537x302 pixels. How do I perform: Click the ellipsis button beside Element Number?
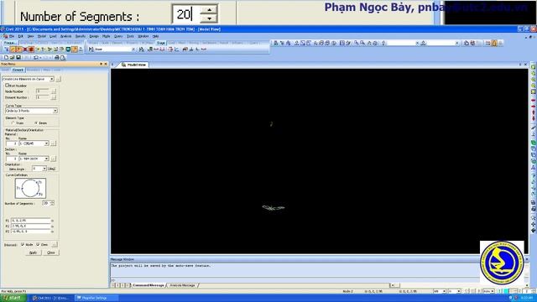point(54,97)
